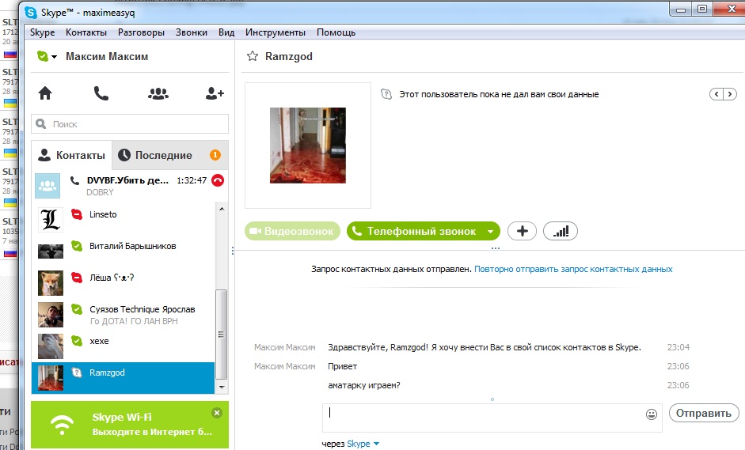Click Ramzgod's large profile picture
This screenshot has height=450, width=745.
coord(308,146)
